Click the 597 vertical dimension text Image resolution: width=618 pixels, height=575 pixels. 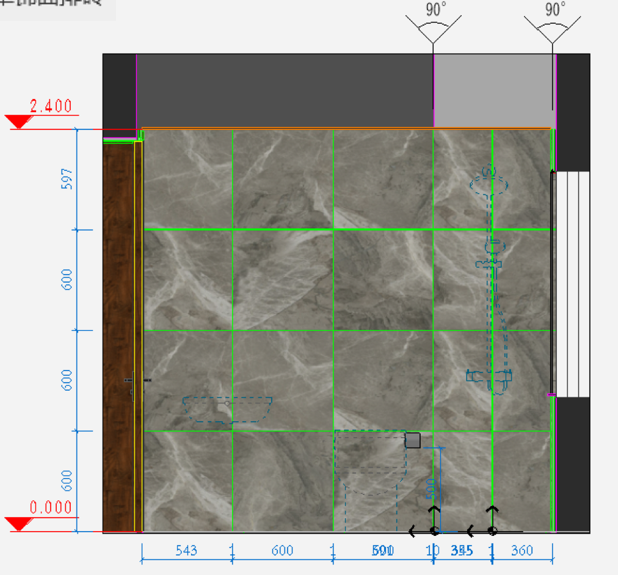[67, 179]
